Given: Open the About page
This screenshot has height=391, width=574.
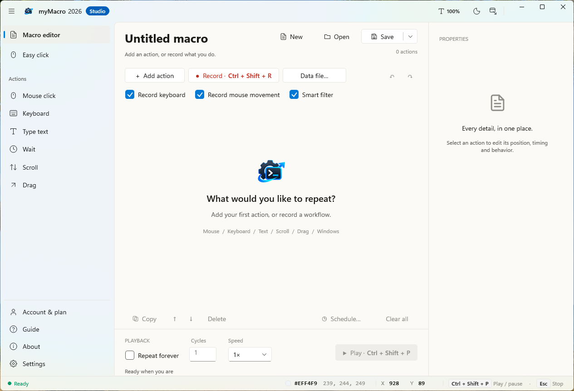Looking at the screenshot, I should click(x=57, y=347).
